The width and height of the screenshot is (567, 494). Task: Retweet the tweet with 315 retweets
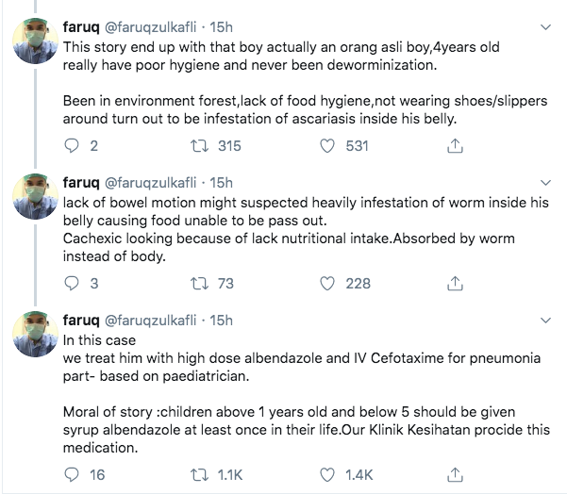199,146
